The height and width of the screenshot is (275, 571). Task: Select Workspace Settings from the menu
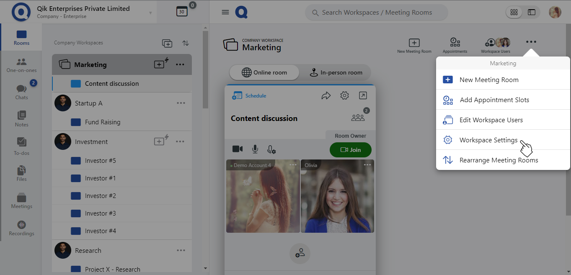pyautogui.click(x=488, y=140)
